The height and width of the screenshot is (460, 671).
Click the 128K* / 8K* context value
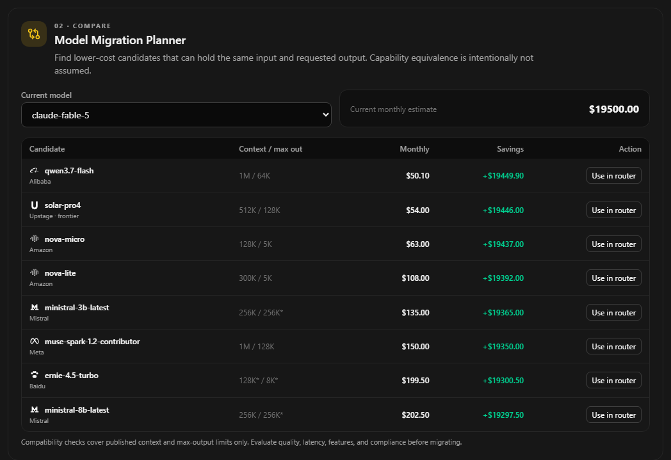point(259,380)
